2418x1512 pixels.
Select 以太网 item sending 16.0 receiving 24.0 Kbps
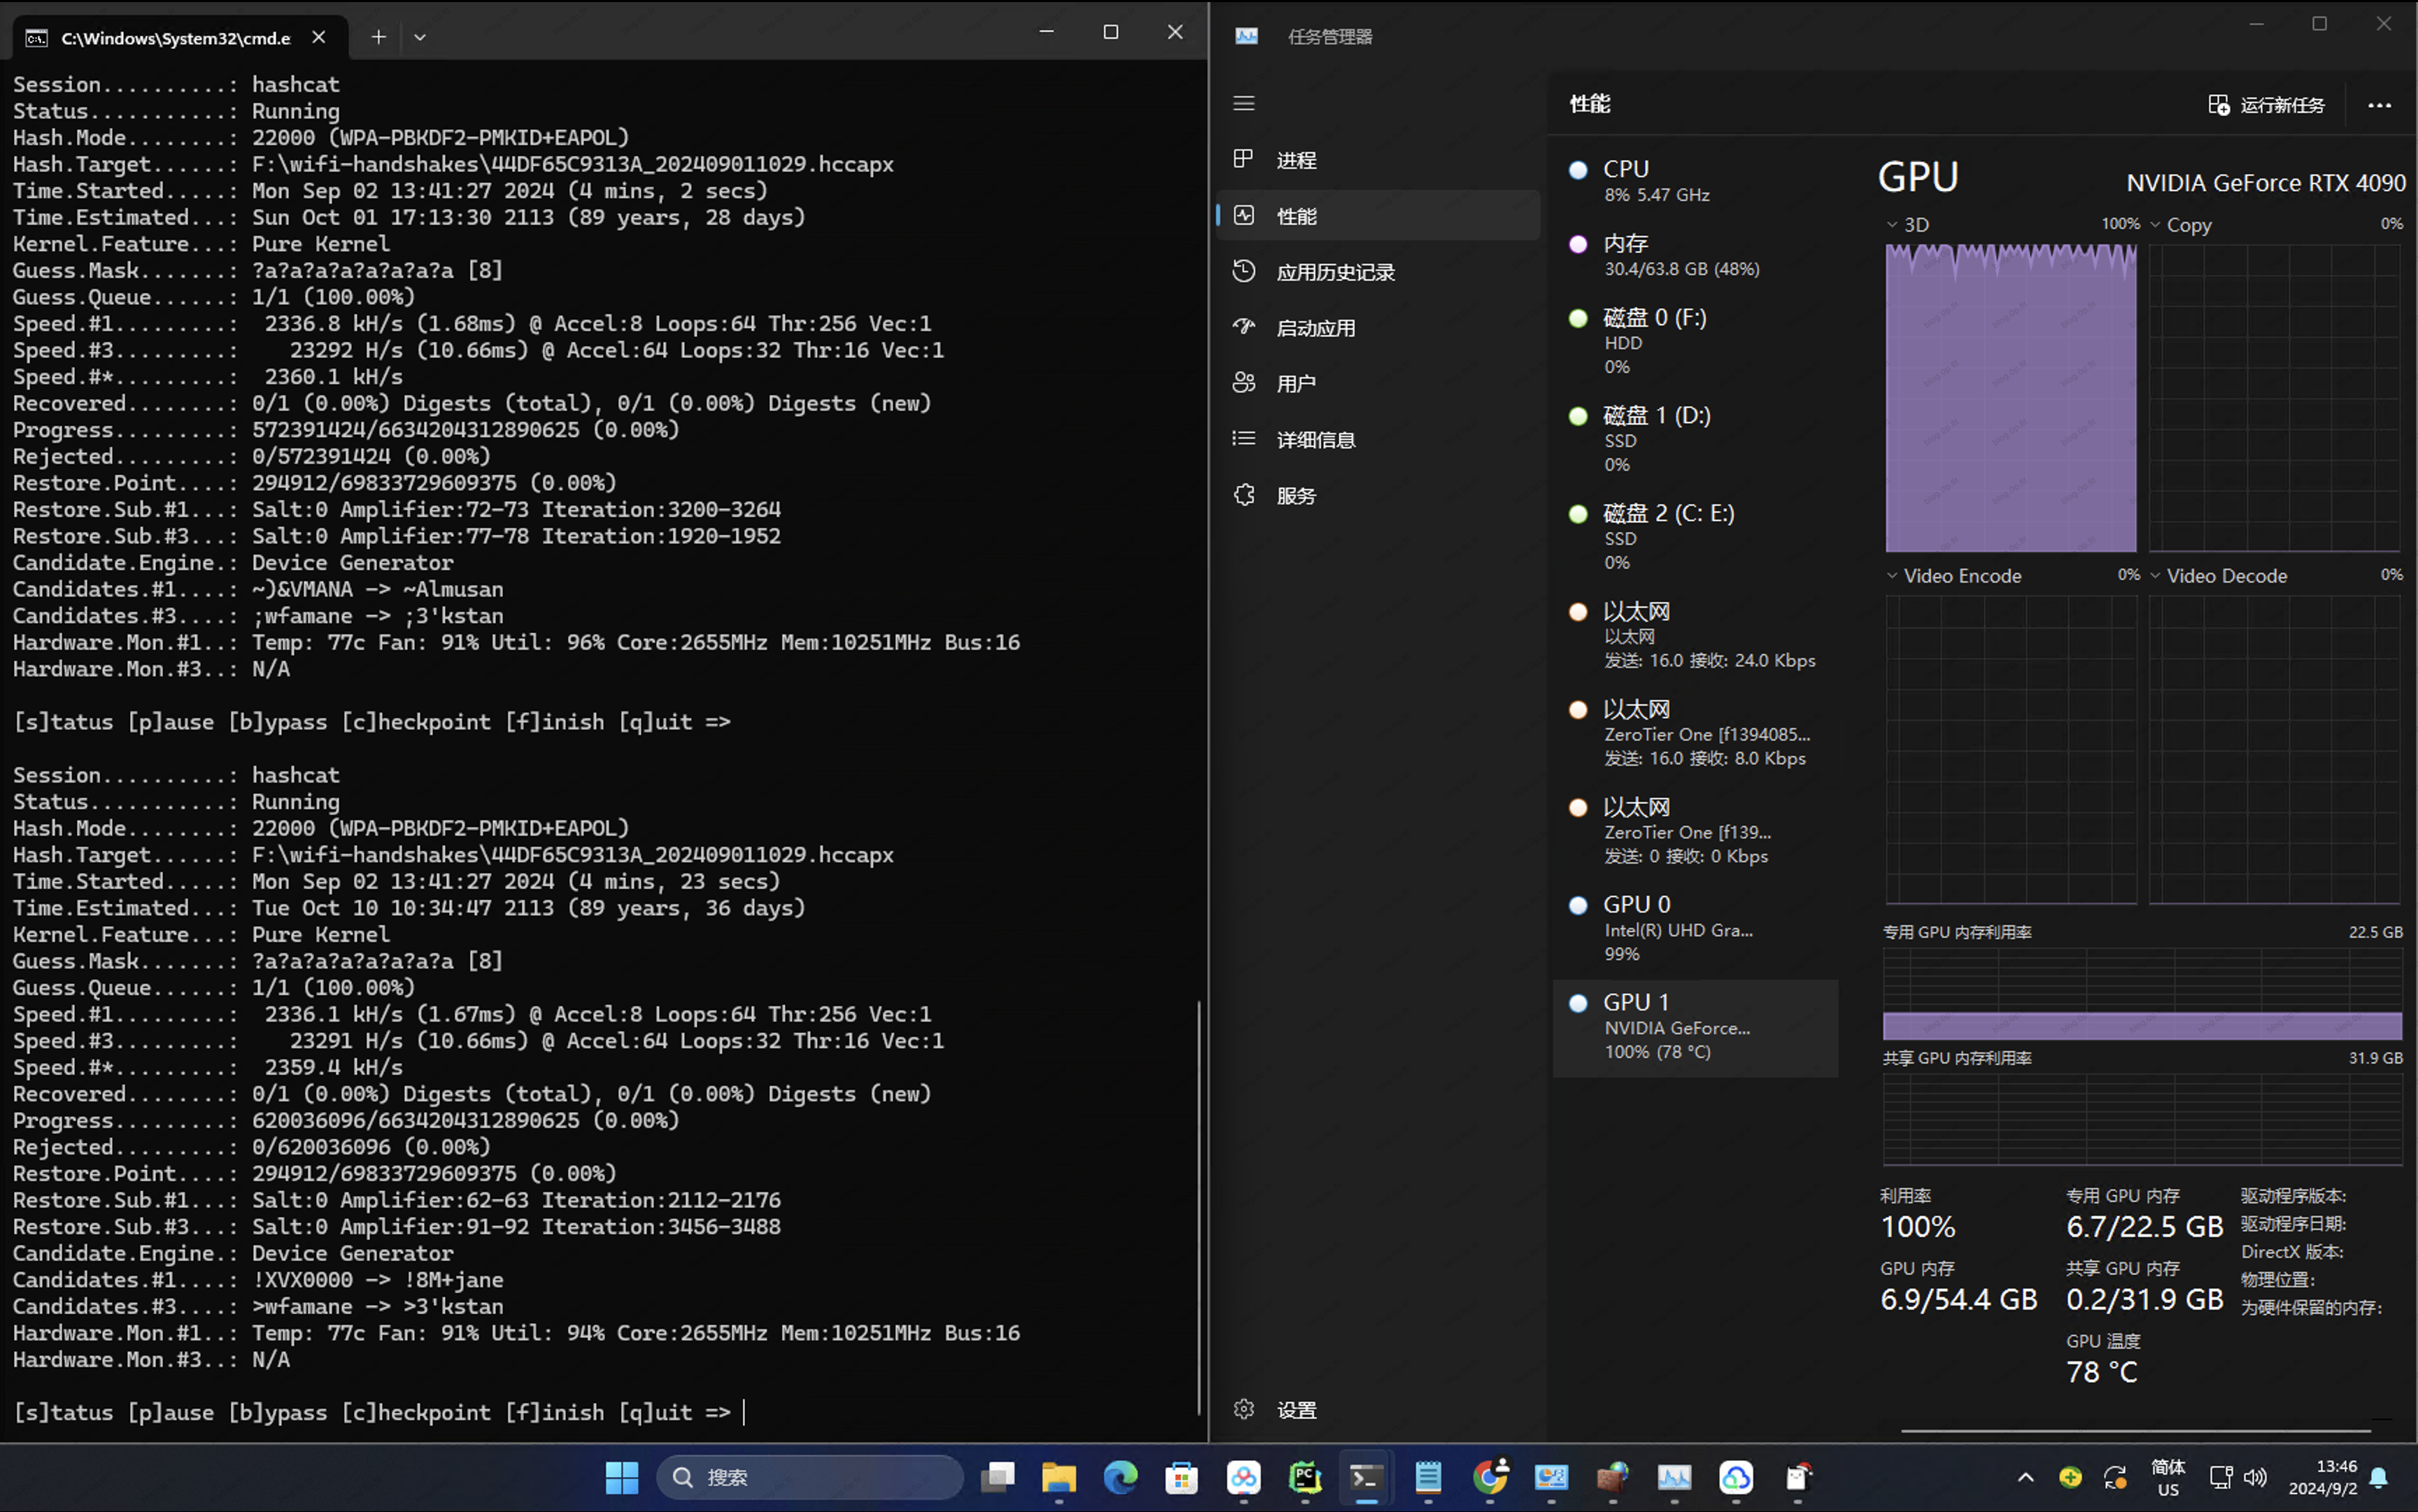tap(1696, 635)
